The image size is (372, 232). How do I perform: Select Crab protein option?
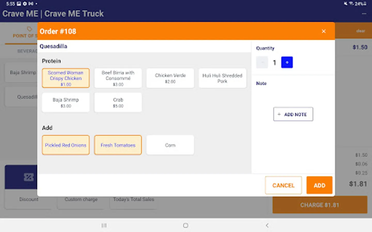pos(118,102)
